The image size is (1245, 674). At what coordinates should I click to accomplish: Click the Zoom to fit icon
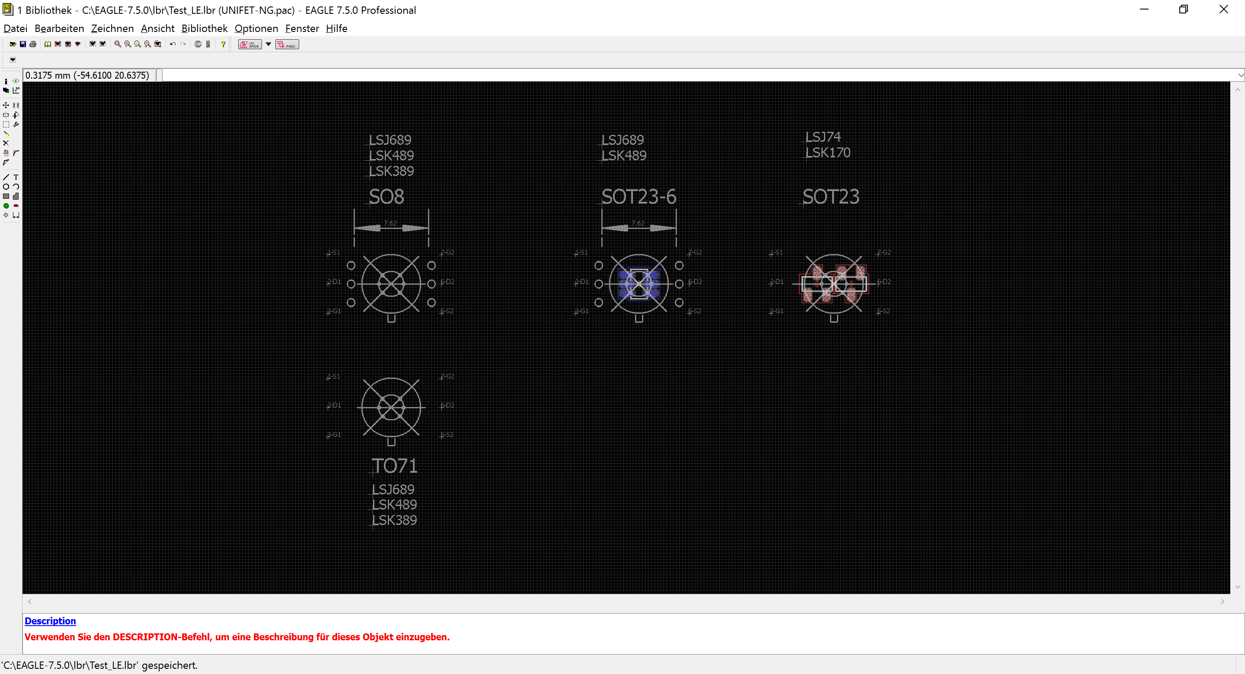click(x=118, y=45)
